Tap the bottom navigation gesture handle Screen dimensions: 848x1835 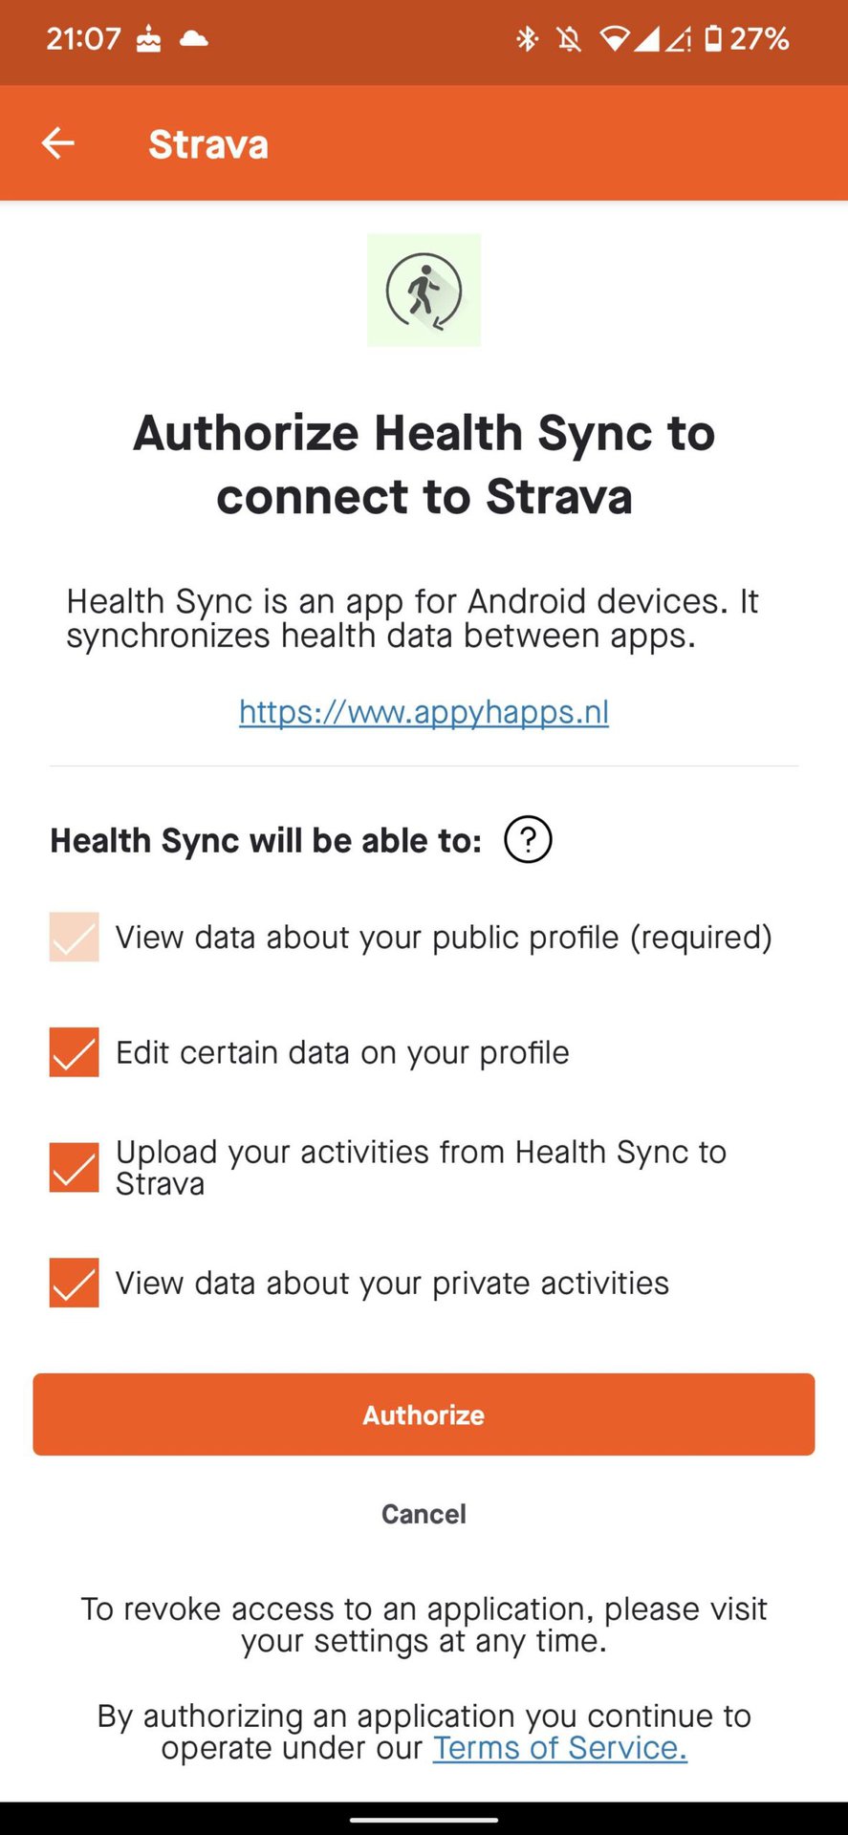[424, 1820]
